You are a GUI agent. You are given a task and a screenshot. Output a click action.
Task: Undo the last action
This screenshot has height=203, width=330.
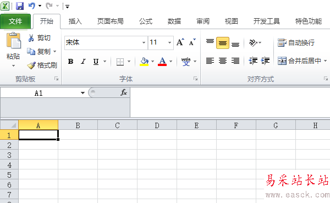pos(32,6)
